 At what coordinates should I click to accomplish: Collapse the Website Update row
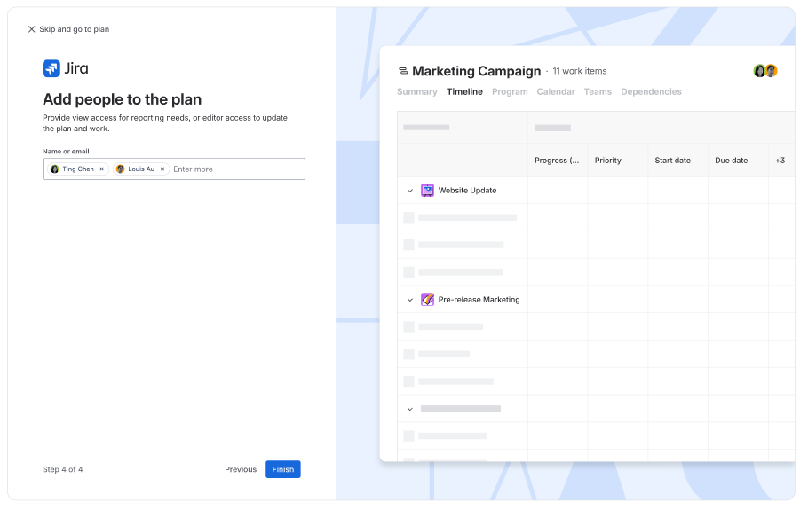410,191
